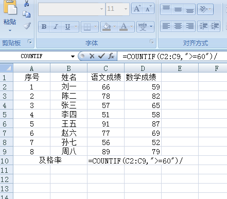Click the name cell 刘一
Screen dimensions: 227x199
68,86
